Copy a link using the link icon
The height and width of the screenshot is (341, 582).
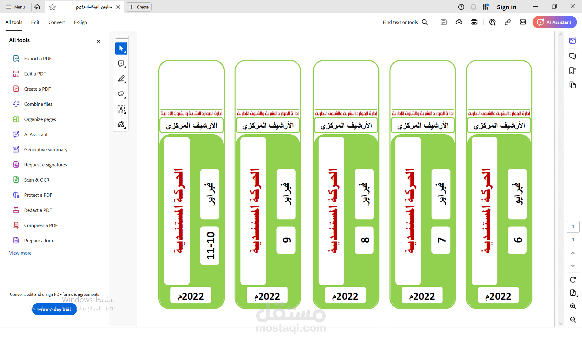tap(508, 22)
